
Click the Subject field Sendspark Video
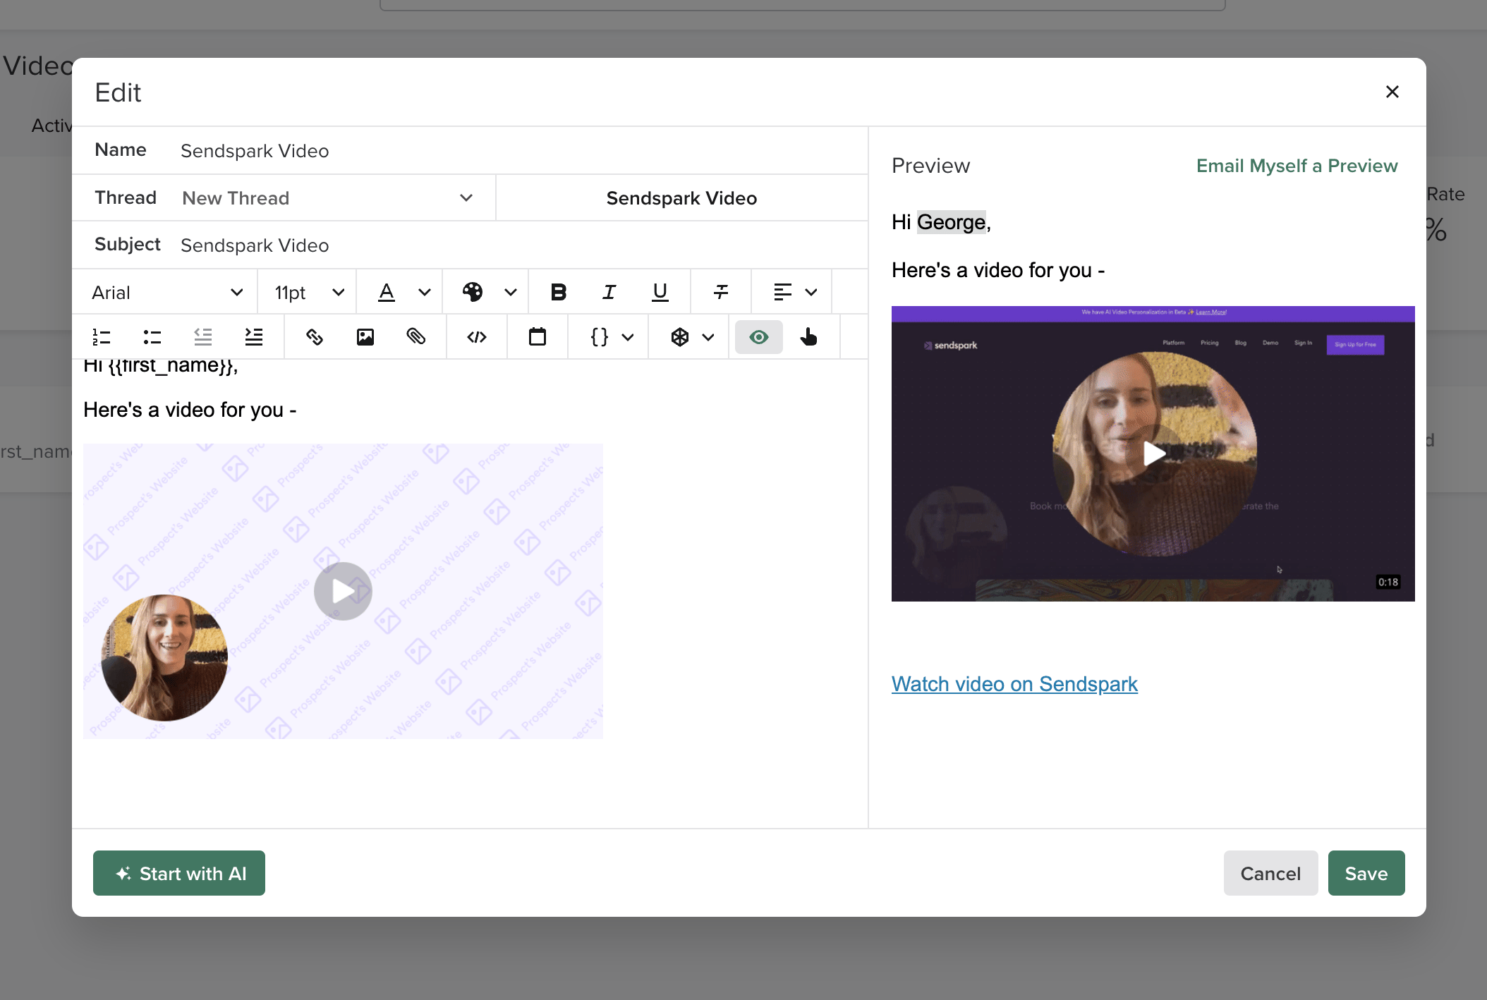518,245
